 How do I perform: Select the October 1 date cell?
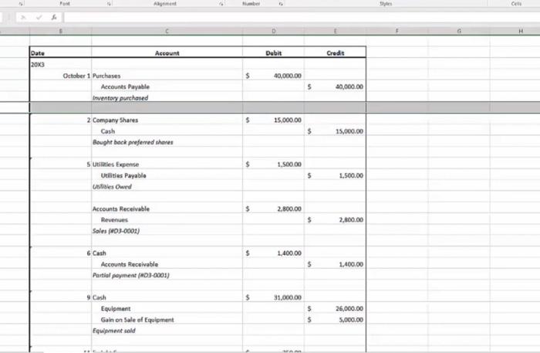click(61, 76)
